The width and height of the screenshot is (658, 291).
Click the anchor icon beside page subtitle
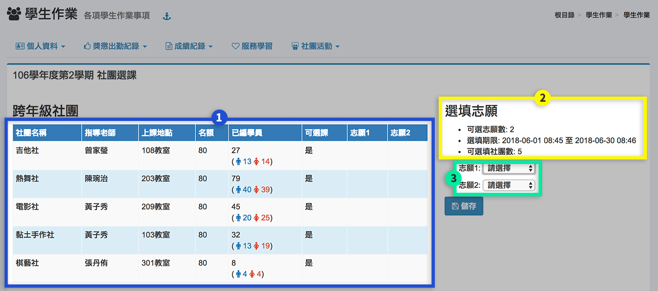tap(167, 16)
